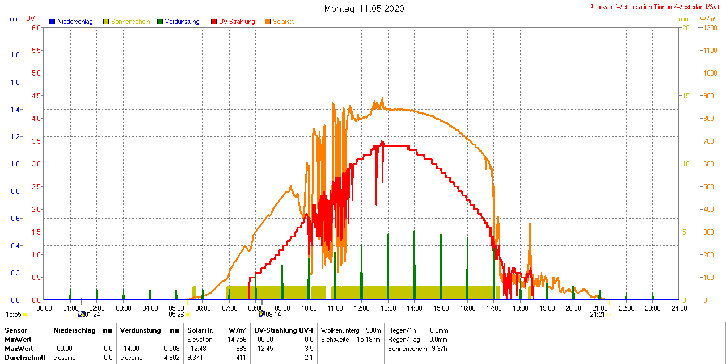The height and width of the screenshot is (364, 726).
Task: Click the 06:00 x-axis time label
Action: tap(202, 308)
